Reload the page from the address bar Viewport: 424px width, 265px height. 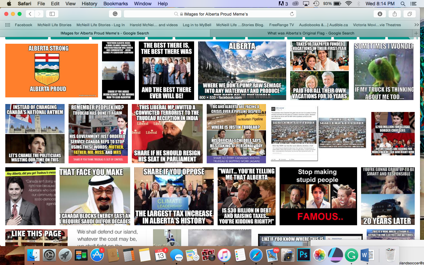click(292, 14)
